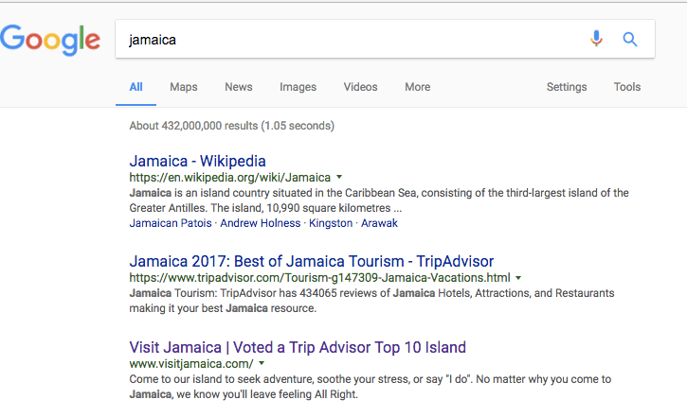Follow the Jamaican Patois sitelink

[x=171, y=223]
